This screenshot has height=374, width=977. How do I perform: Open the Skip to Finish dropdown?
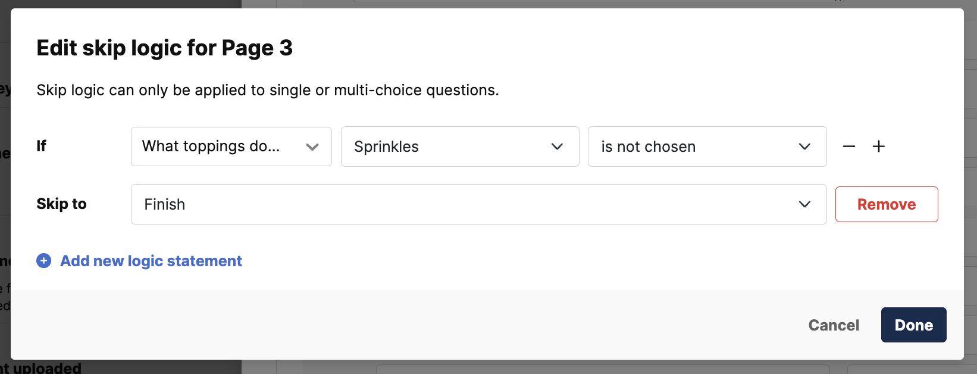pyautogui.click(x=478, y=204)
